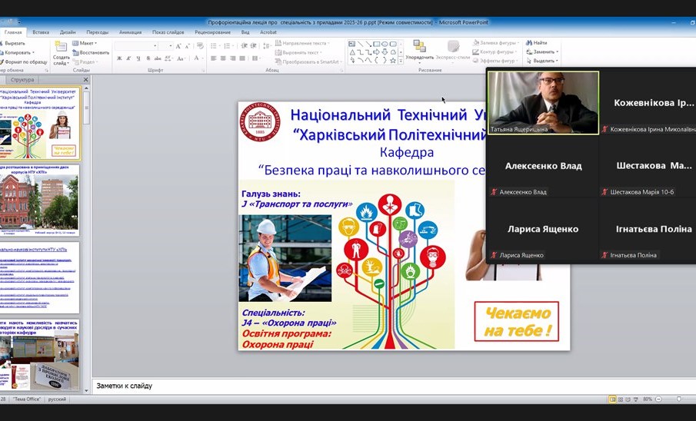Click the increase font size icon

point(178,46)
